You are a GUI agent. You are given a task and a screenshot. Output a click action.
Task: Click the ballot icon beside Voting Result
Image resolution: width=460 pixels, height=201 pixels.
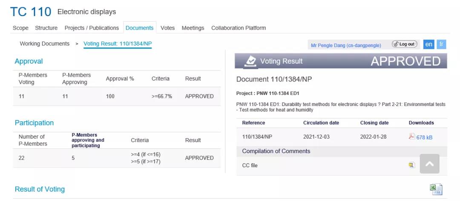[x=251, y=61]
